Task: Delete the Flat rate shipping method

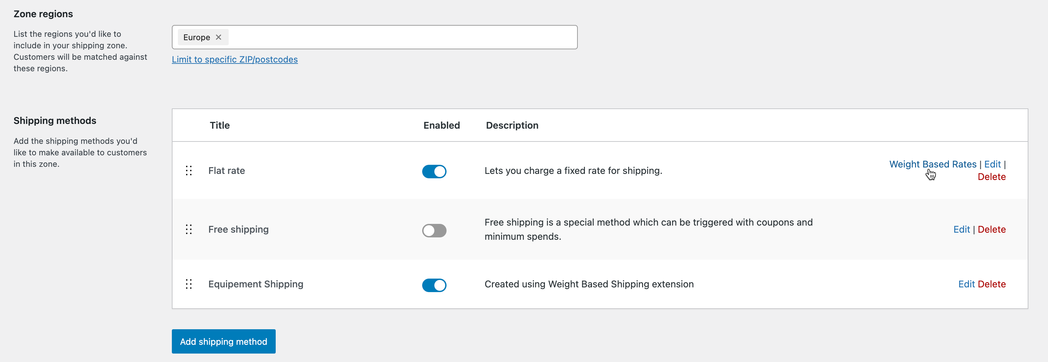Action: click(992, 177)
